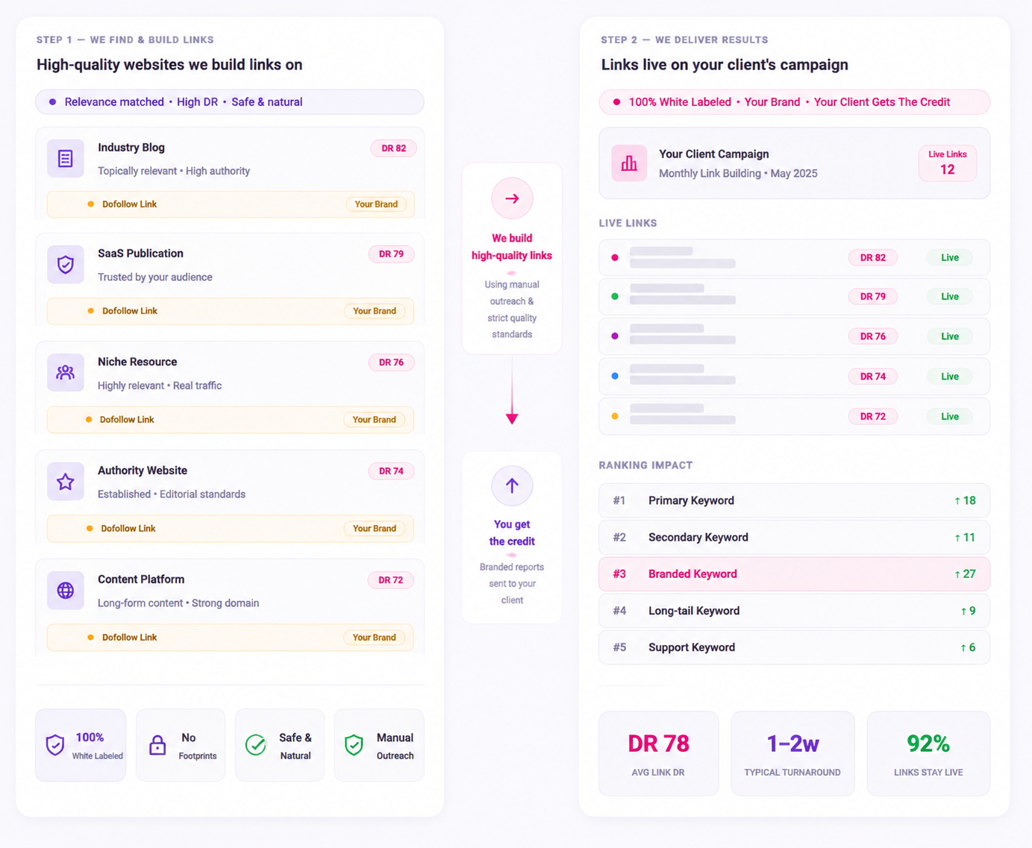Click the right arrow circle icon

tap(512, 198)
